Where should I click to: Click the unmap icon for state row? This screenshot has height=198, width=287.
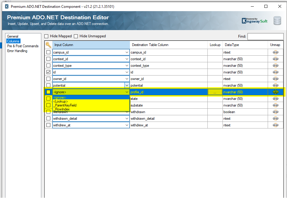coord(276,99)
